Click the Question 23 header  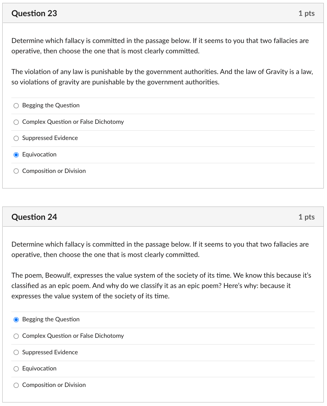(x=34, y=13)
